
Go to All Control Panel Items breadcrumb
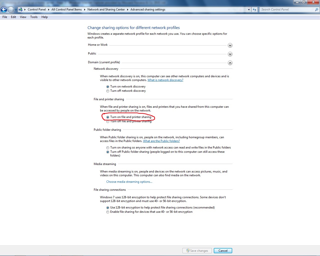pyautogui.click(x=66, y=9)
